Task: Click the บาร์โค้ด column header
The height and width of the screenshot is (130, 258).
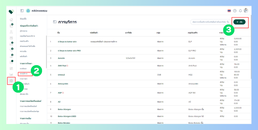Action: (x=128, y=33)
